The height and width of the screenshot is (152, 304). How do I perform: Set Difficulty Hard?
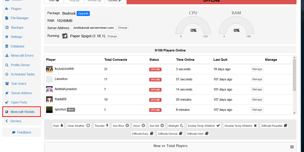point(198,133)
